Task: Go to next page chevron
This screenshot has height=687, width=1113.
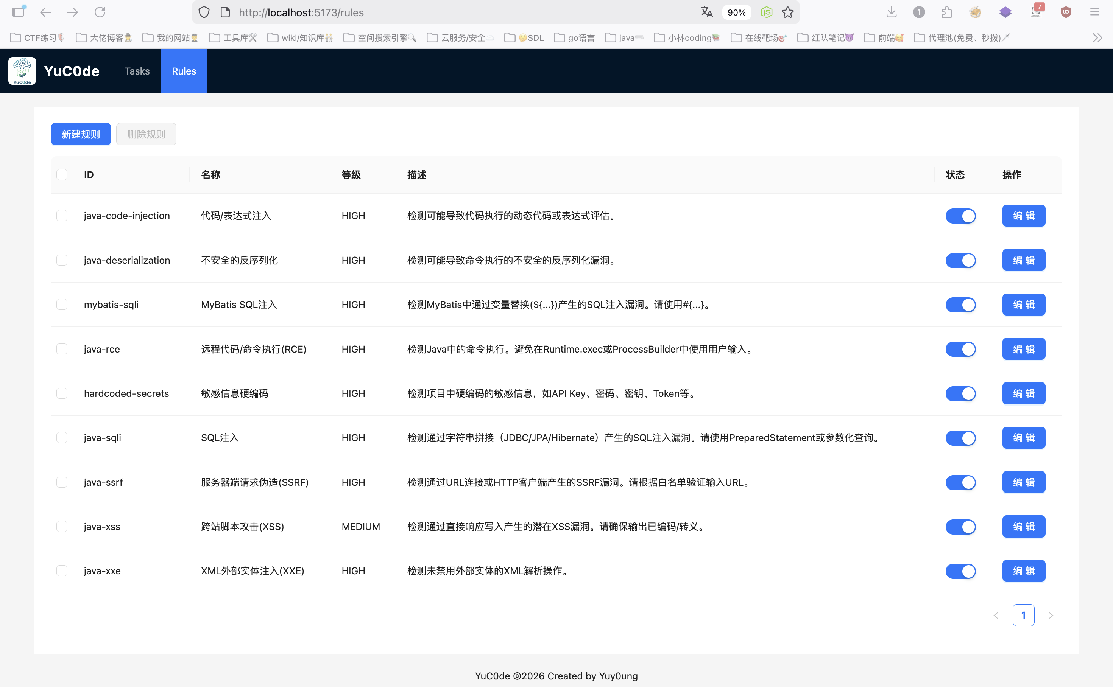Action: (x=1051, y=615)
